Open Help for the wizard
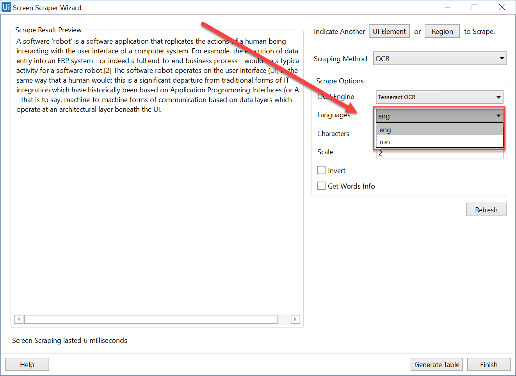 [27, 364]
